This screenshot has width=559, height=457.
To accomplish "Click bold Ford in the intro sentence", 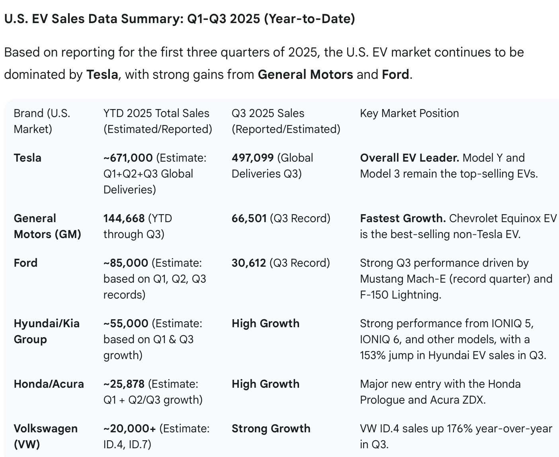I will tap(395, 74).
